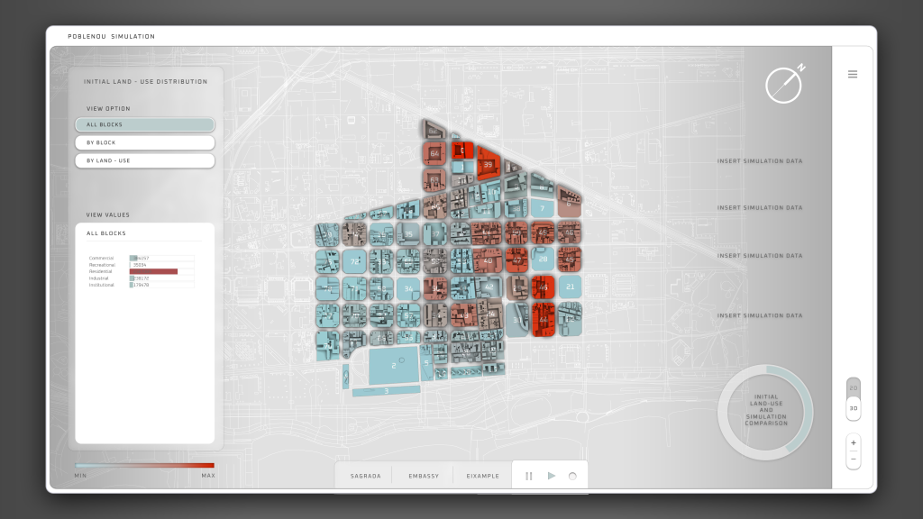Expand the BY LAND-USE view option
This screenshot has height=519, width=923.
[144, 160]
